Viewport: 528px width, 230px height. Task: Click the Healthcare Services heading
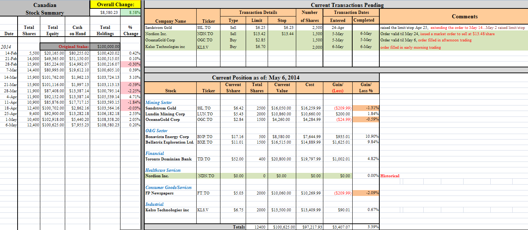point(163,170)
